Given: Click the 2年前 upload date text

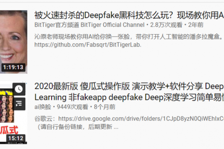Looking at the screenshot, I should 196,25.
